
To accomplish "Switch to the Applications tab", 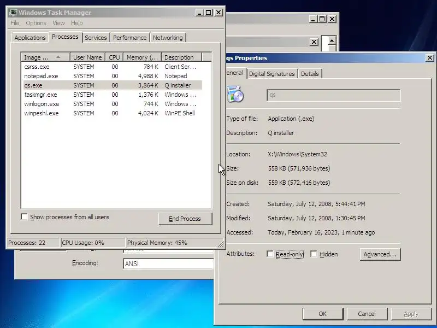I will 30,38.
